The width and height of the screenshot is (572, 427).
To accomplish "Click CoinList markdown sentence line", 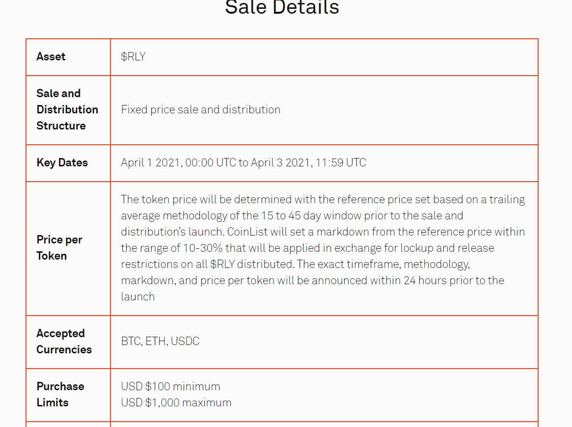I will click(323, 232).
